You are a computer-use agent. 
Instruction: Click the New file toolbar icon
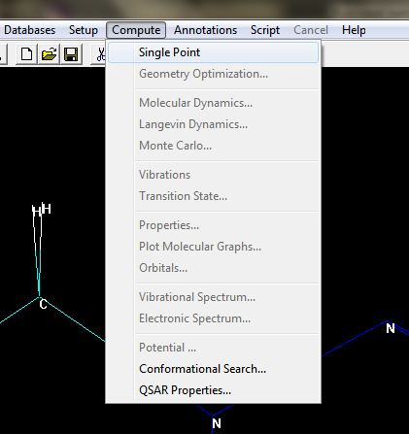tap(26, 54)
